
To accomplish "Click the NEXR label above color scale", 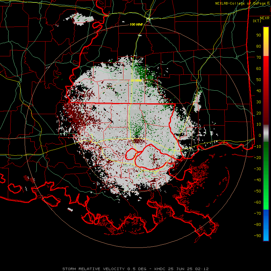I will point(265,18).
